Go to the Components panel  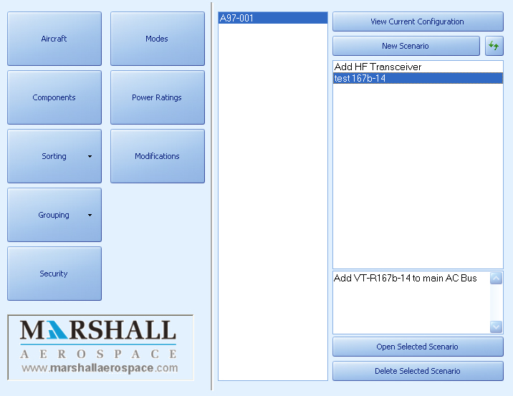tap(54, 97)
